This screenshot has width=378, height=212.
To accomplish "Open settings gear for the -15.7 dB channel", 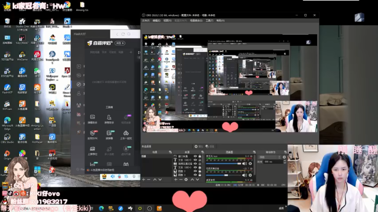I will [x=250, y=175].
